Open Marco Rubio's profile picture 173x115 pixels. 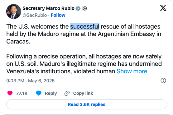point(14,11)
